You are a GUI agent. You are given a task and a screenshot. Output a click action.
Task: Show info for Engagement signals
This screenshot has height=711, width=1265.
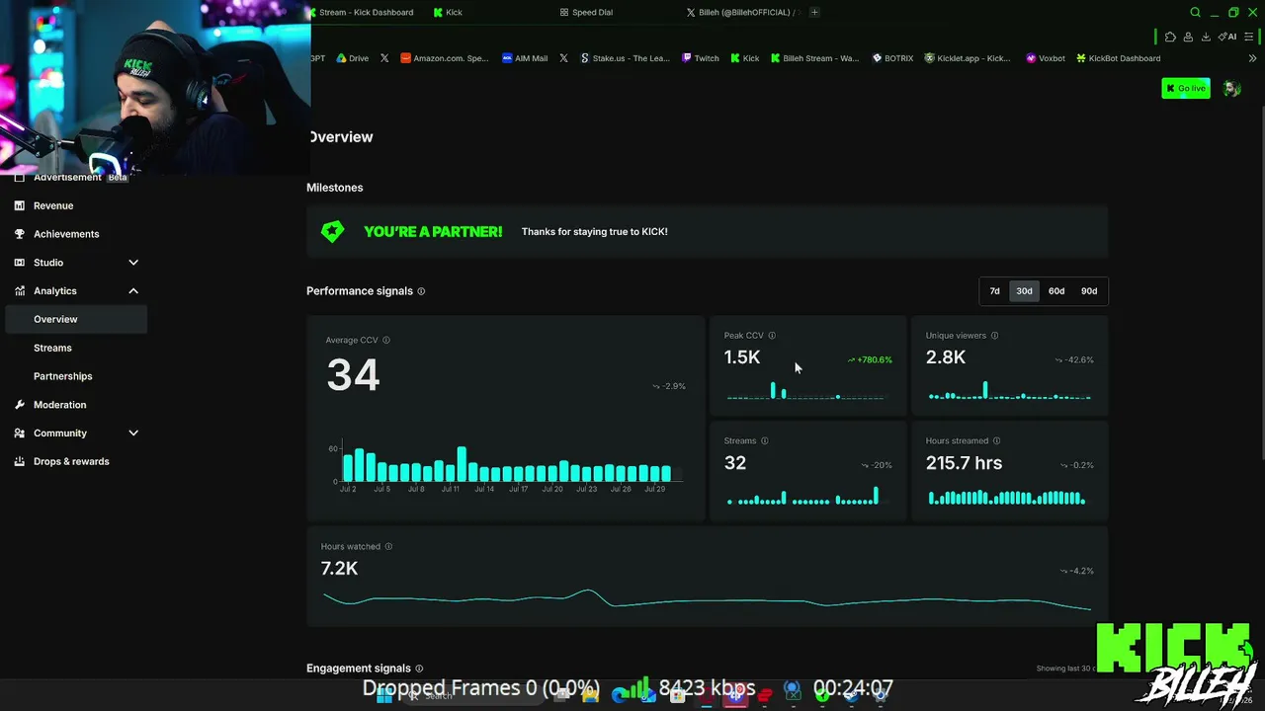(419, 669)
